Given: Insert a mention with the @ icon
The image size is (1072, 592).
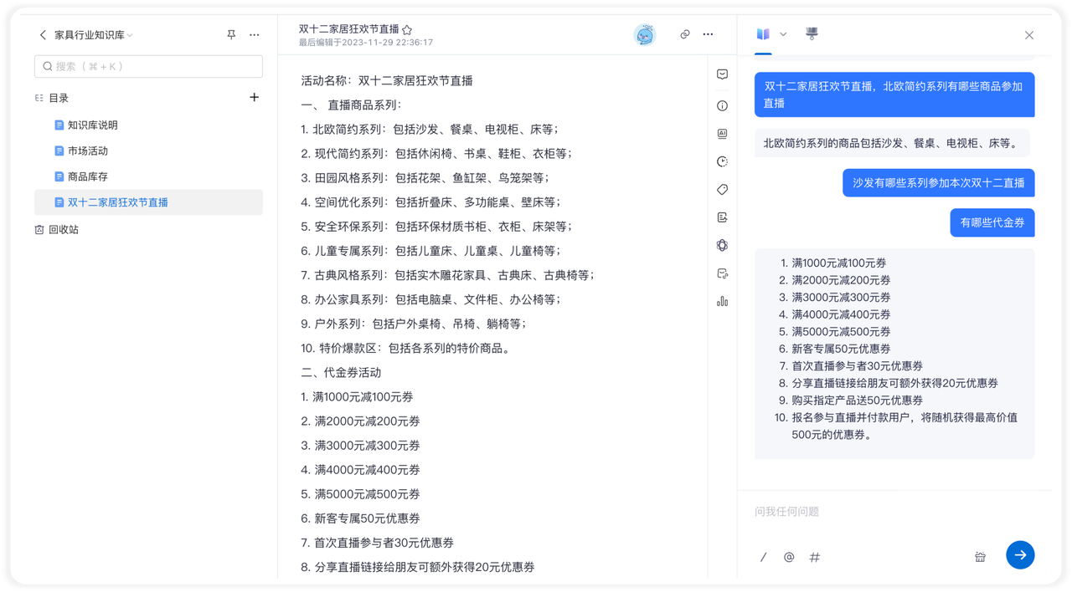Looking at the screenshot, I should point(788,557).
